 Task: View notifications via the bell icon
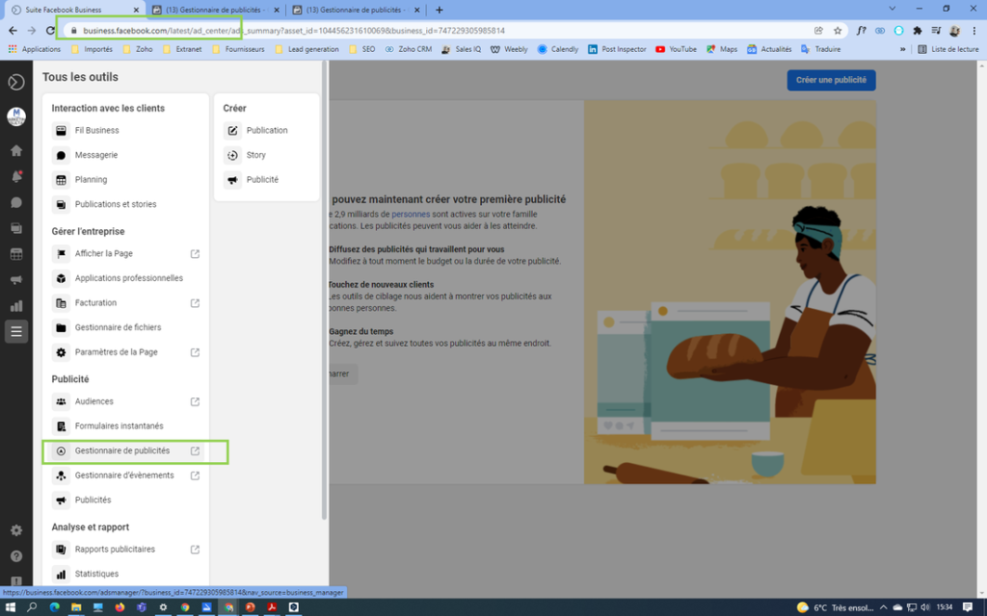coord(15,176)
